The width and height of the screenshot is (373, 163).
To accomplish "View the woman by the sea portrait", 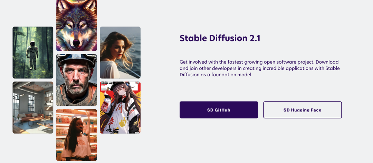I will pyautogui.click(x=120, y=52).
